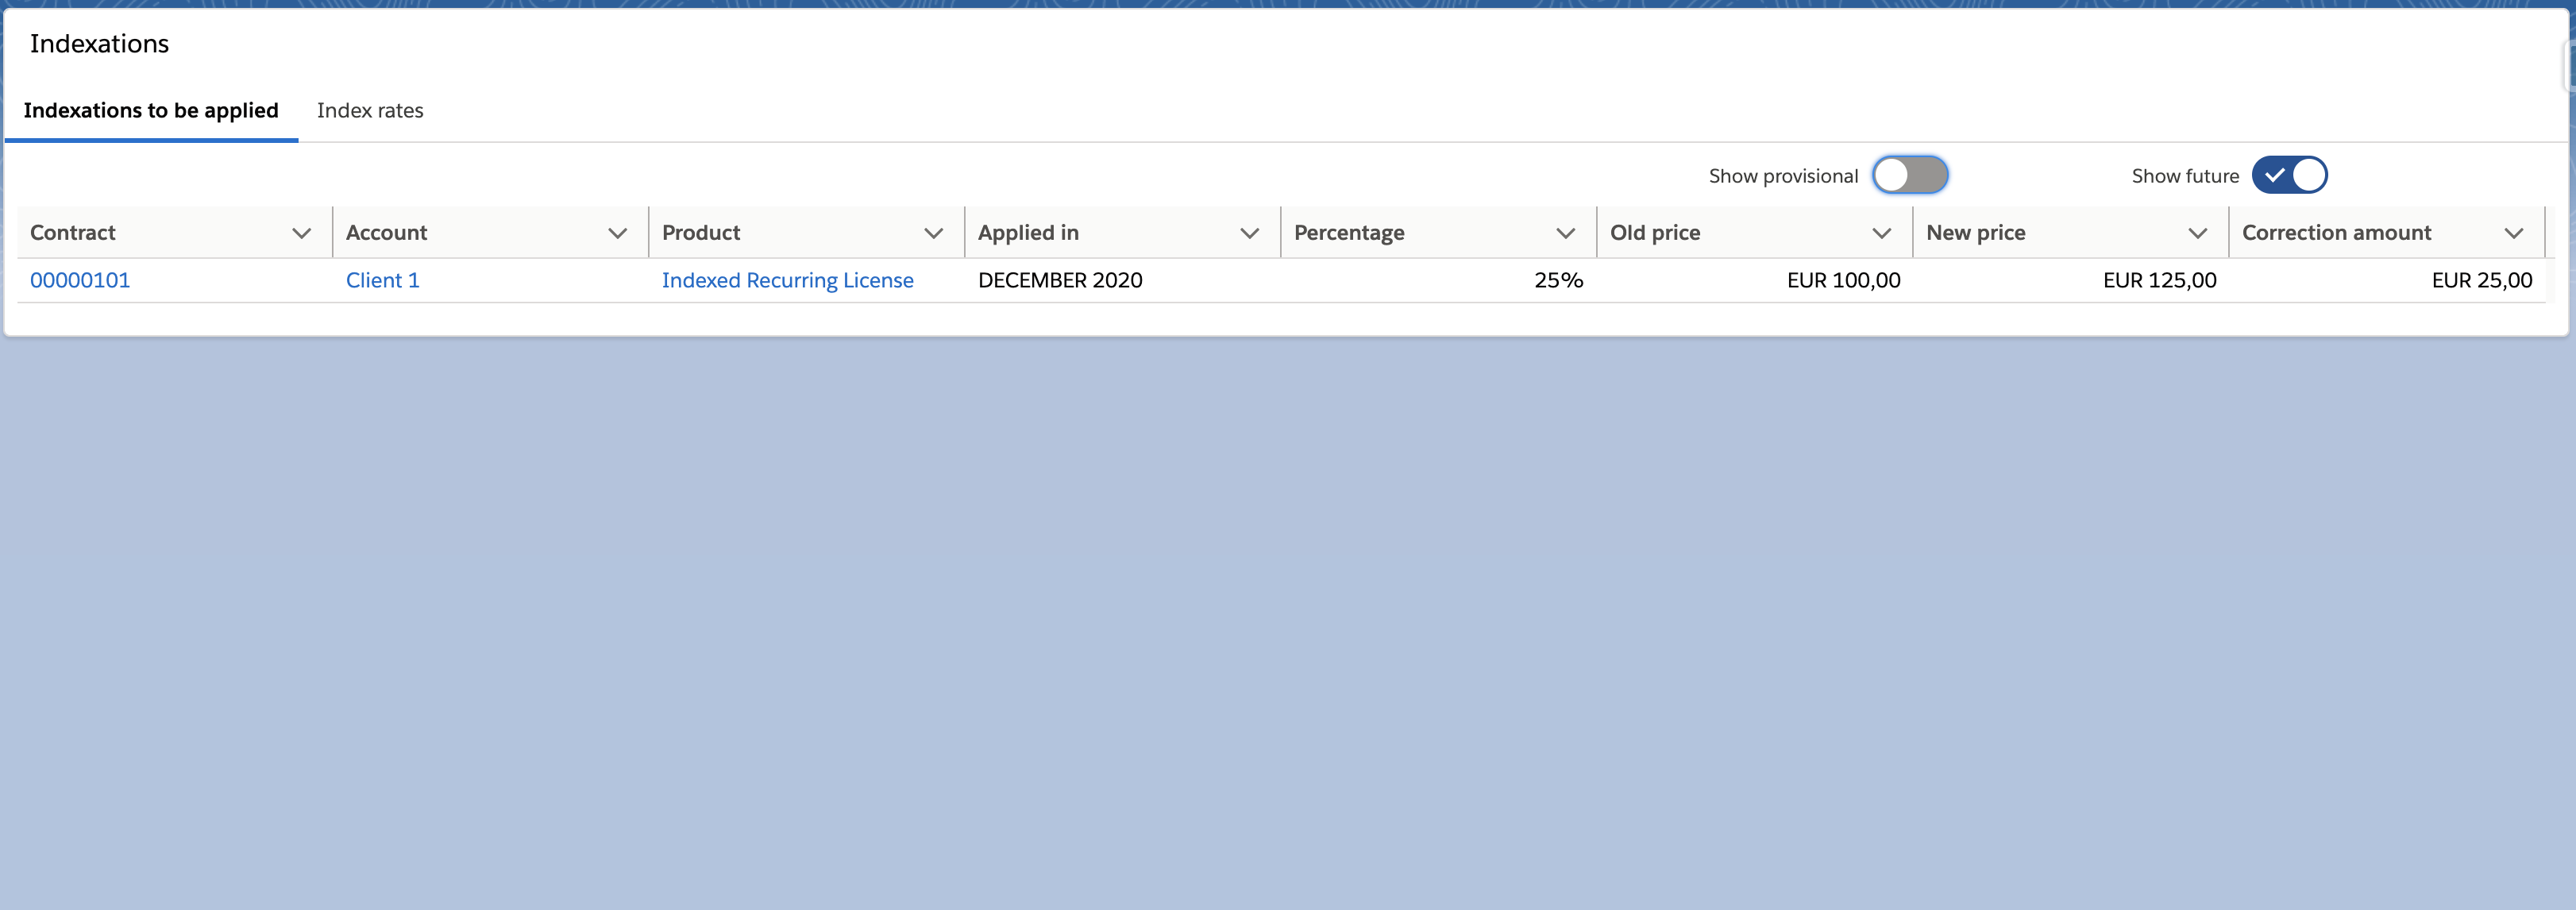Click the DECEMBER 2020 cell
Screen dimensions: 2576x910
click(1060, 281)
